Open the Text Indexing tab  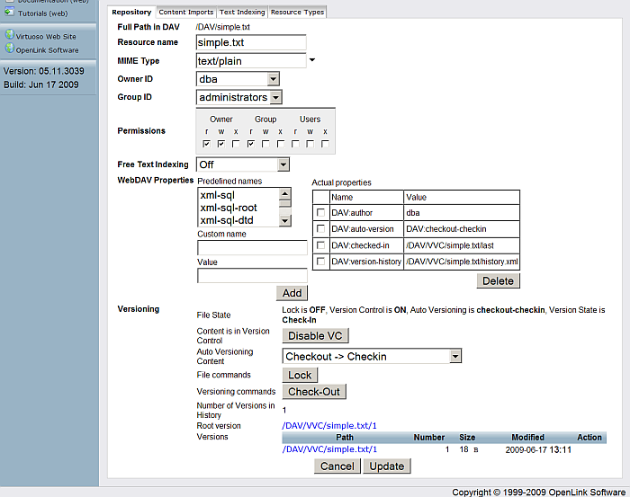(x=241, y=13)
